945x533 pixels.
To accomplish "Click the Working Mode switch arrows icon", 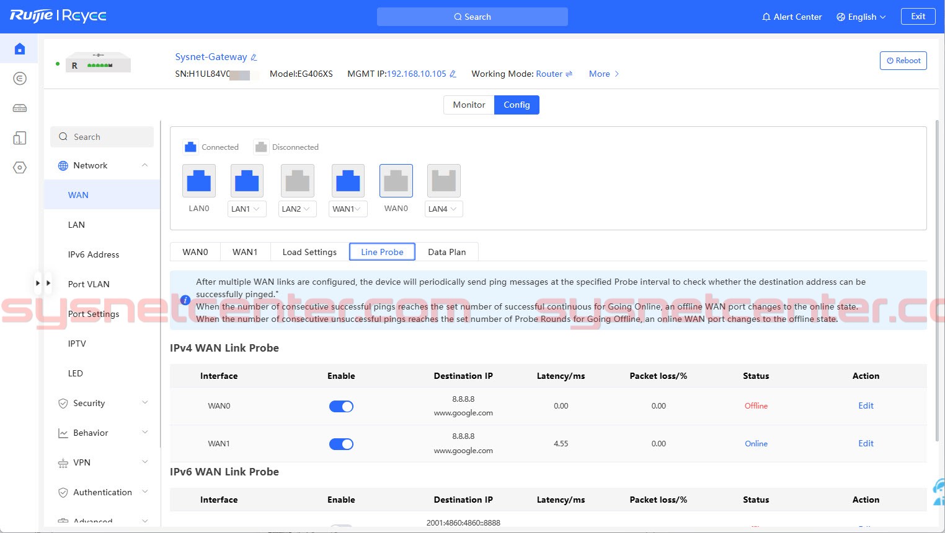I will 569,74.
